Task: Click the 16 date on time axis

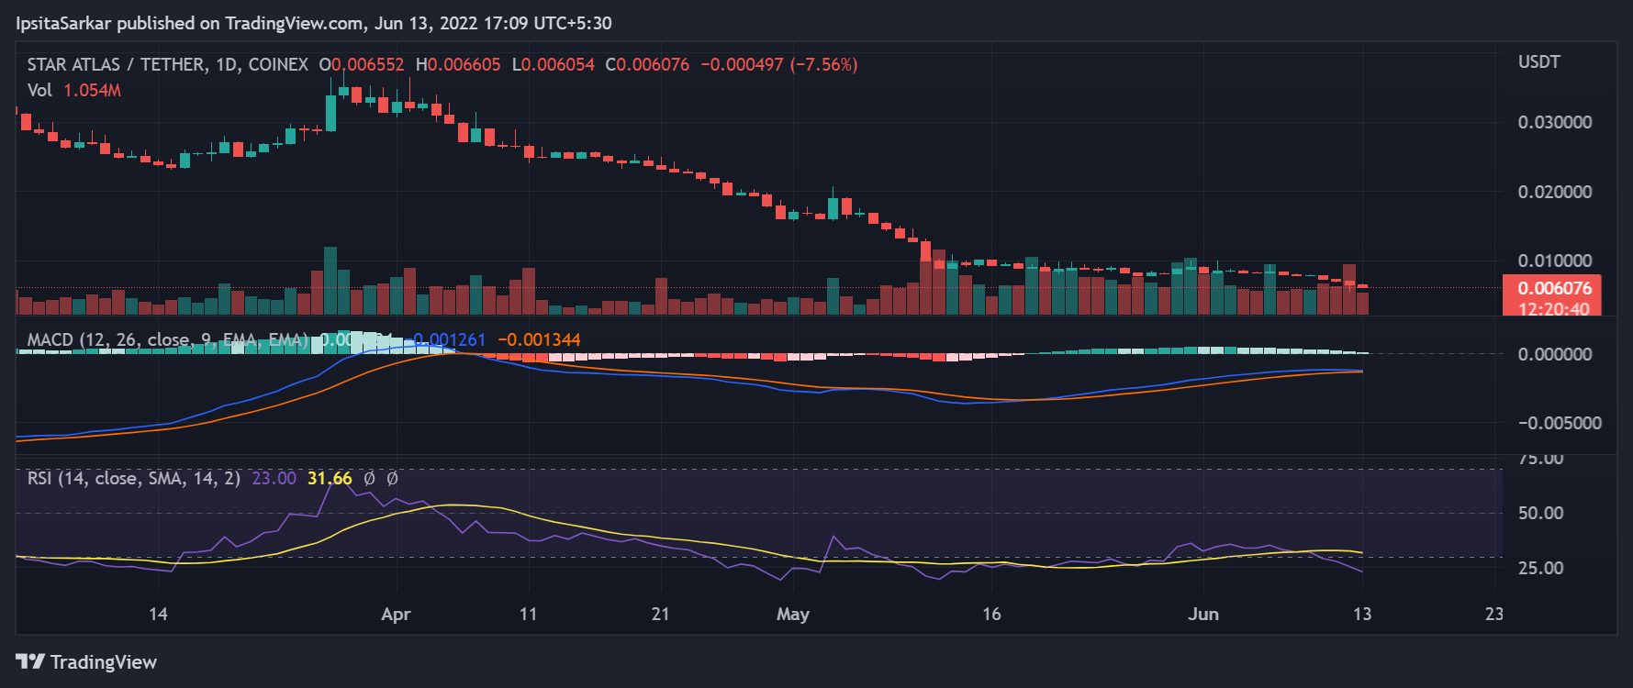Action: tap(991, 614)
